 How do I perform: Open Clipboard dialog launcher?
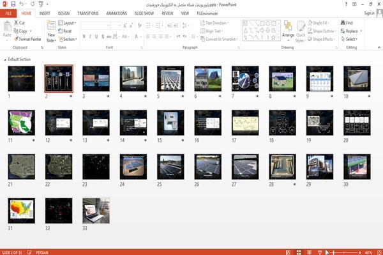point(42,48)
